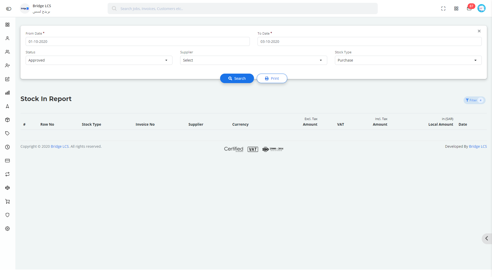Open the user profile icon
This screenshot has width=492, height=277.
pos(481,8)
